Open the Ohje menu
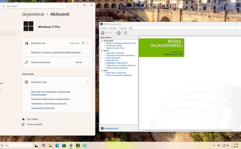The height and width of the screenshot is (149, 241). (131, 28)
